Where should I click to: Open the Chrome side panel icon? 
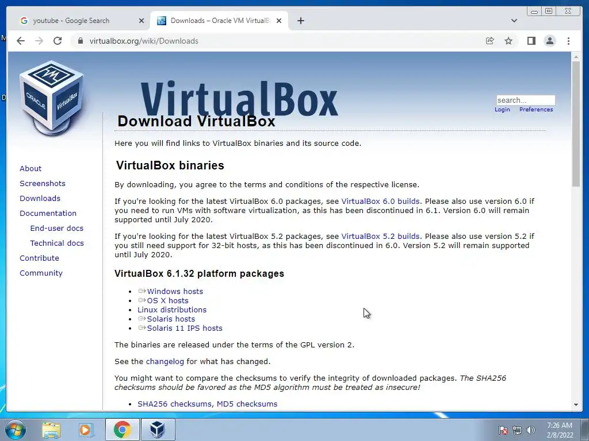[531, 41]
